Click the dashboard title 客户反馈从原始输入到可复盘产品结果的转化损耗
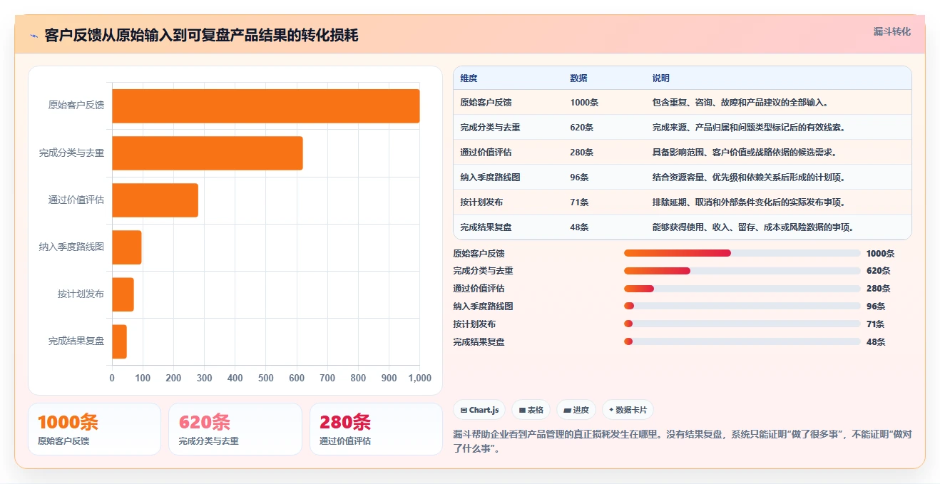940x484 pixels. (201, 36)
